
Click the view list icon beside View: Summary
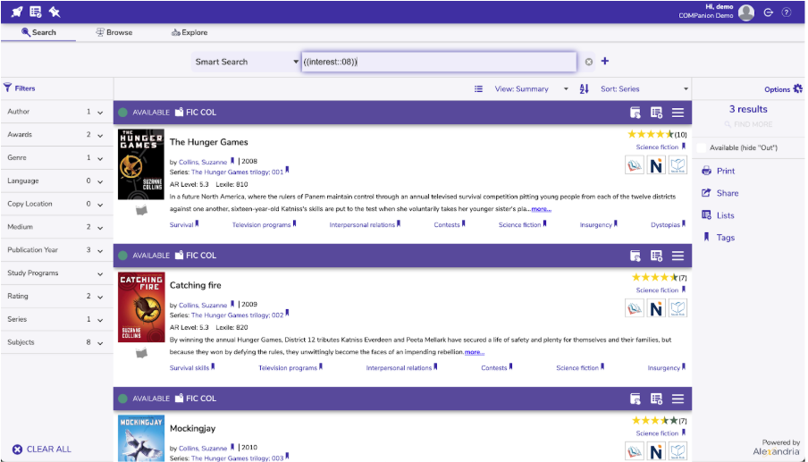point(478,89)
